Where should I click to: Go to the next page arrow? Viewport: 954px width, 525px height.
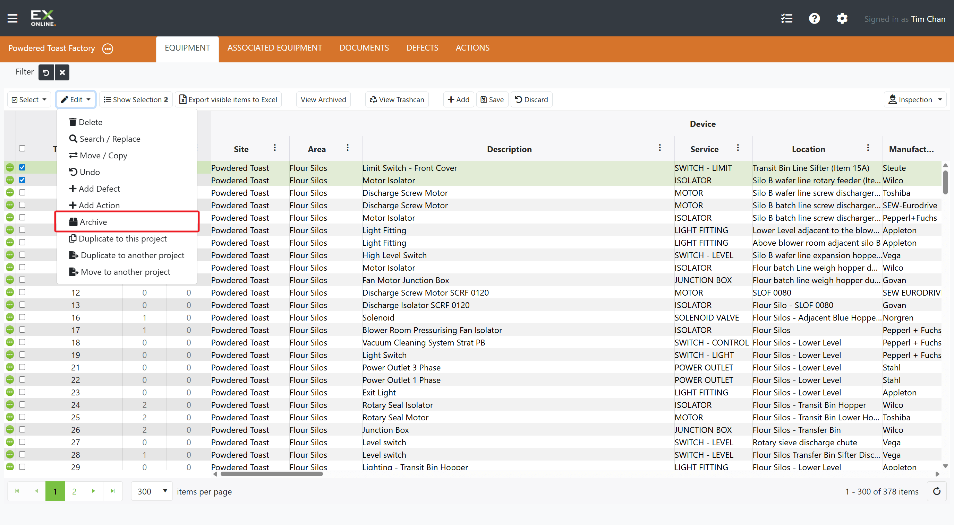[x=93, y=491]
